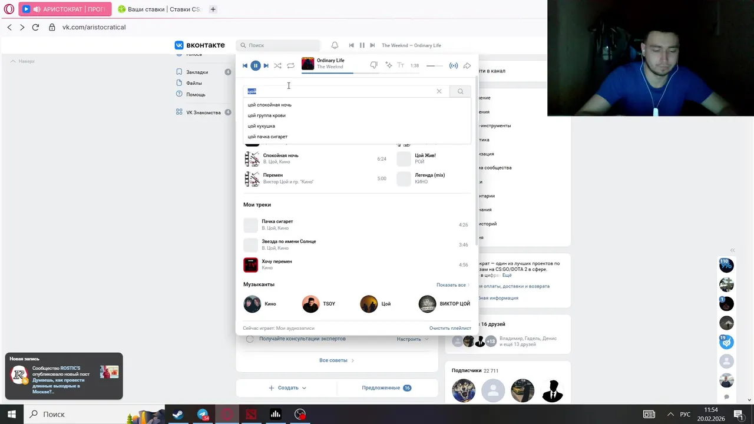Choose suggestion 'цой пачка сигарет'
The height and width of the screenshot is (424, 754).
(267, 137)
